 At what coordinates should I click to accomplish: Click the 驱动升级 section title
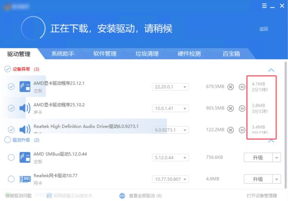pos(21,140)
